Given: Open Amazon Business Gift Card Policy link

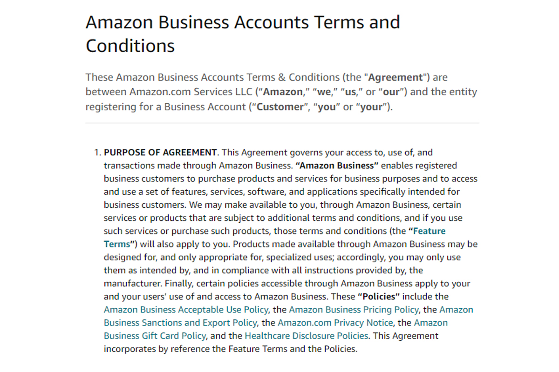Looking at the screenshot, I should (x=155, y=336).
